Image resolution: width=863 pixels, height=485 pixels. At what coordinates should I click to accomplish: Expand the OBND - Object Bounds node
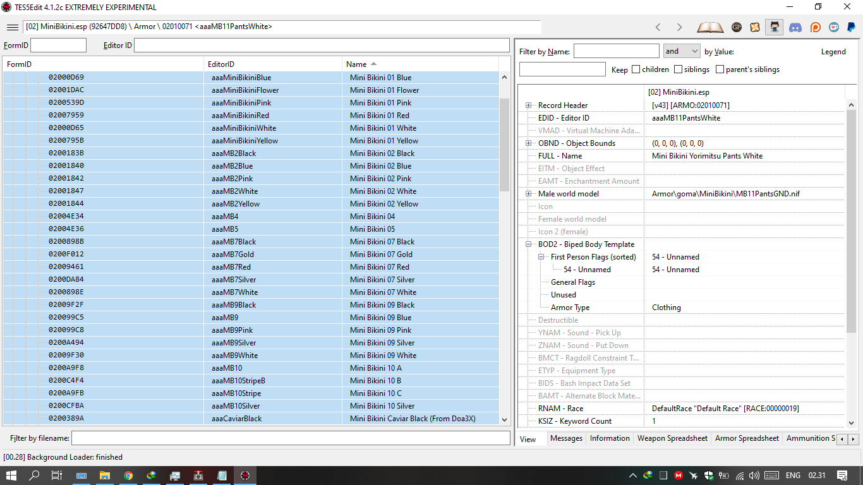(528, 143)
